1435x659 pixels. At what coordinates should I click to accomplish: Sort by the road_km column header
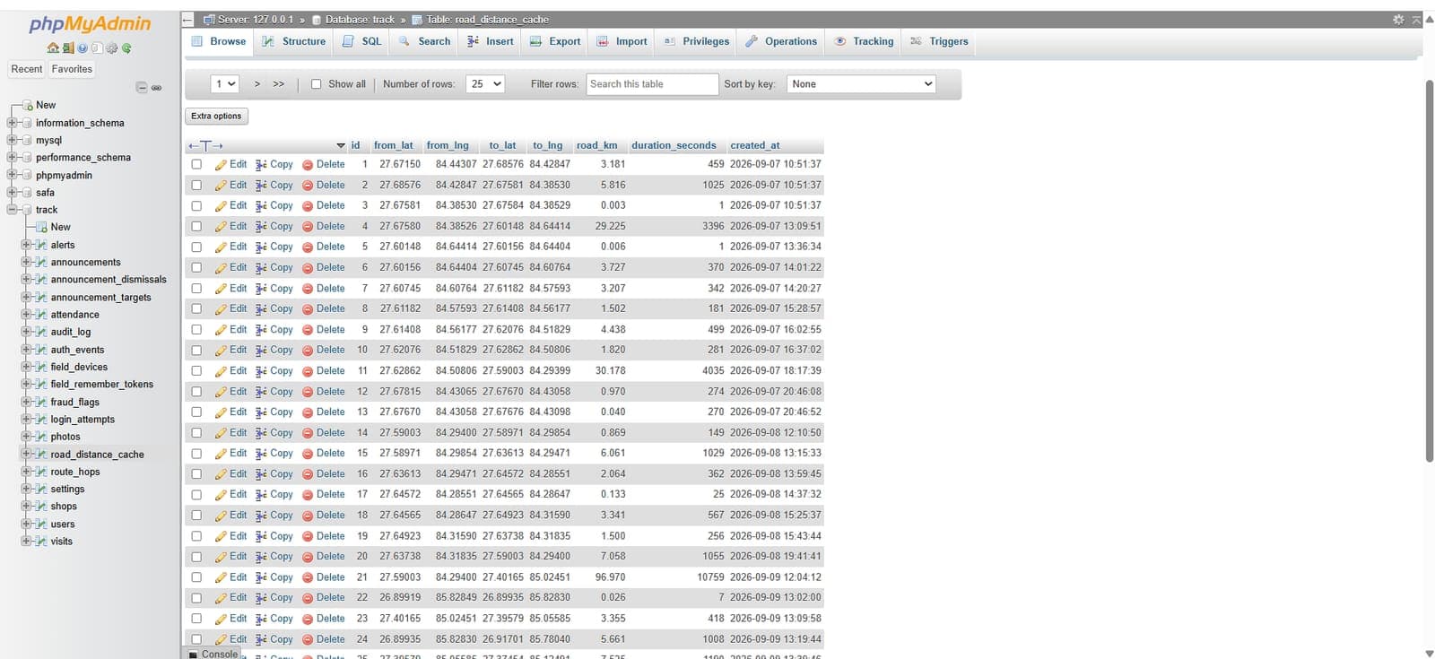pos(596,145)
